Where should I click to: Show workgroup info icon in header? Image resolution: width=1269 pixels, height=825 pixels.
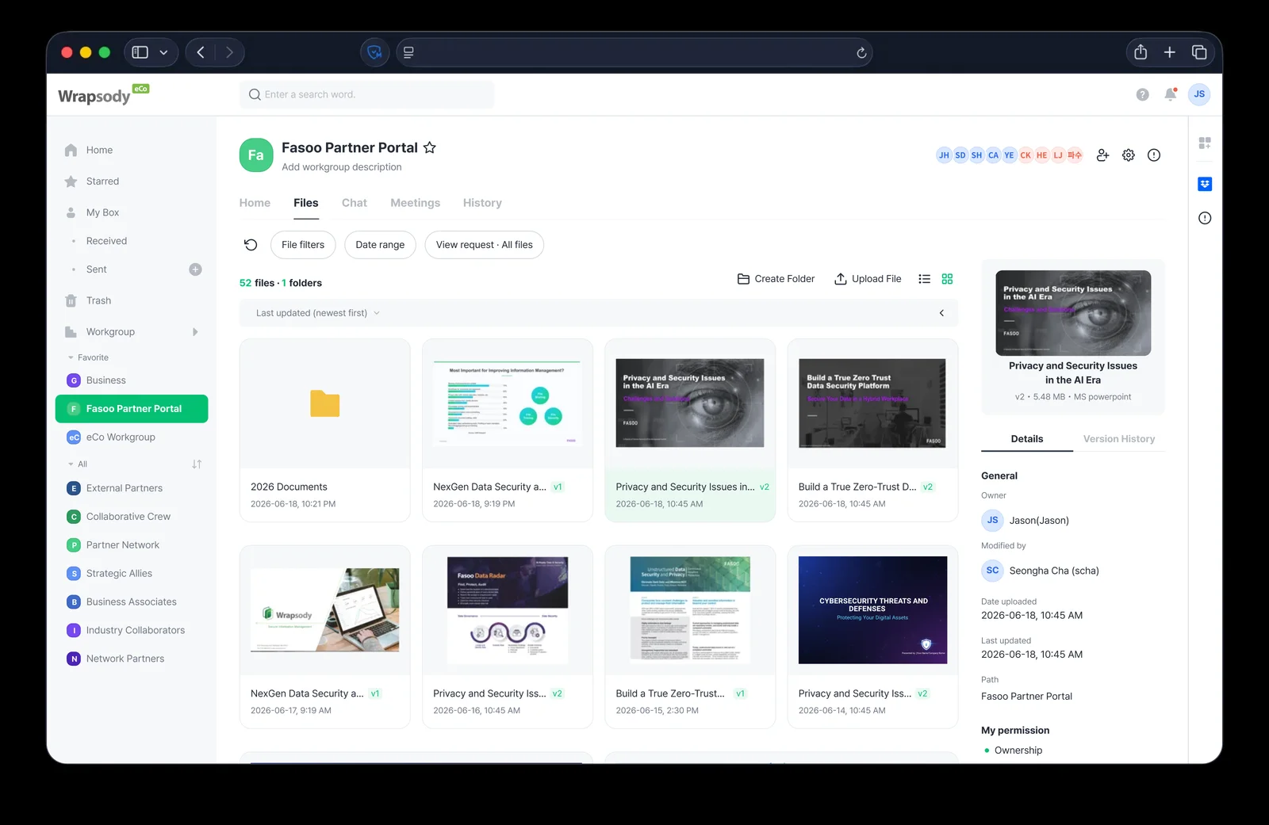click(x=1154, y=155)
